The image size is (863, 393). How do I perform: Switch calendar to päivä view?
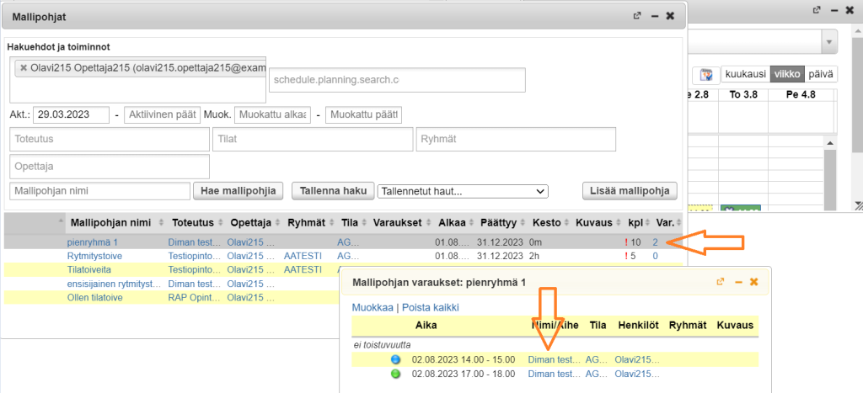click(x=821, y=74)
